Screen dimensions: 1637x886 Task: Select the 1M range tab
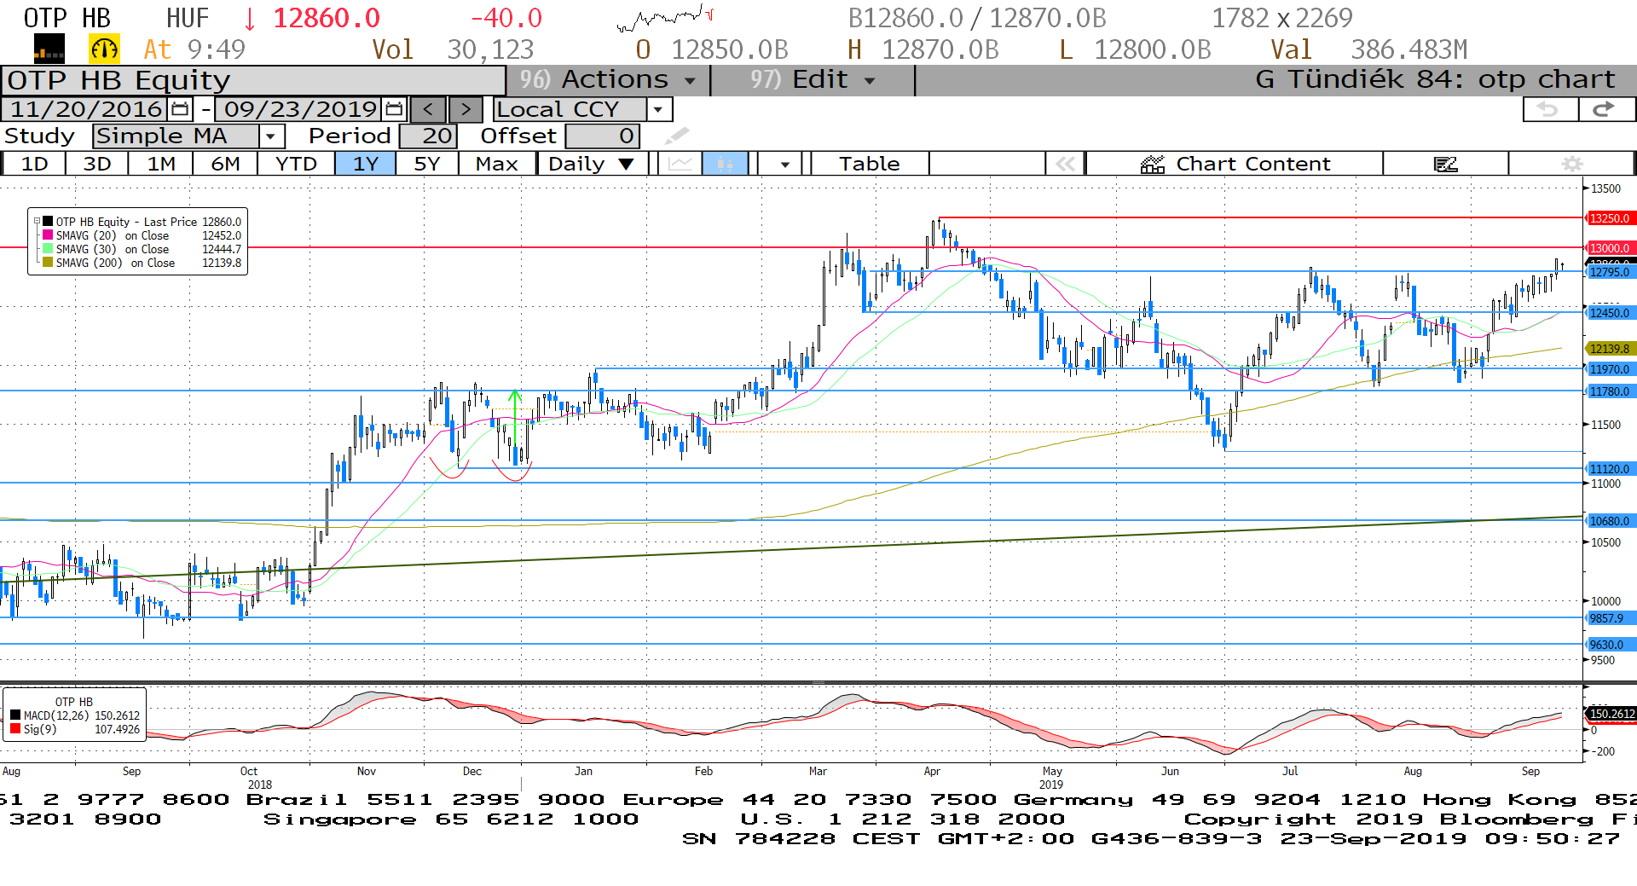coord(161,164)
